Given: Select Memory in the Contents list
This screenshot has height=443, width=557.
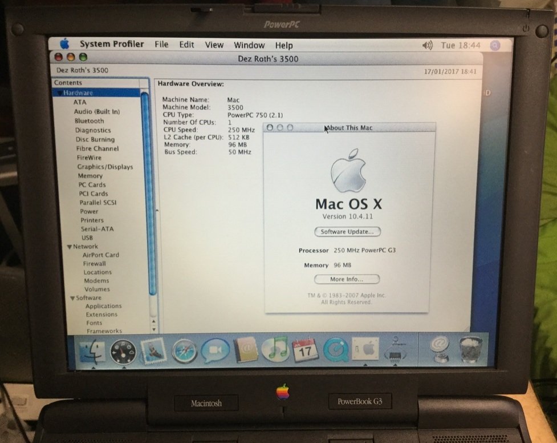Looking at the screenshot, I should [90, 176].
